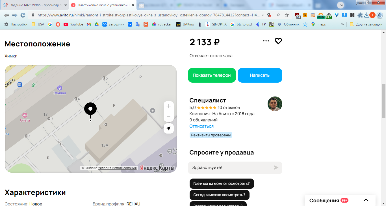Click the map geolocation arrow button
386x206 pixels.
coord(169,128)
